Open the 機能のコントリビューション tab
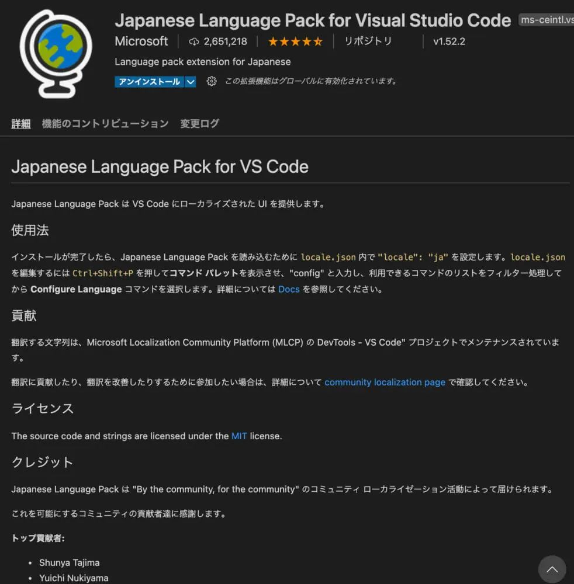Image resolution: width=574 pixels, height=584 pixels. (x=105, y=124)
